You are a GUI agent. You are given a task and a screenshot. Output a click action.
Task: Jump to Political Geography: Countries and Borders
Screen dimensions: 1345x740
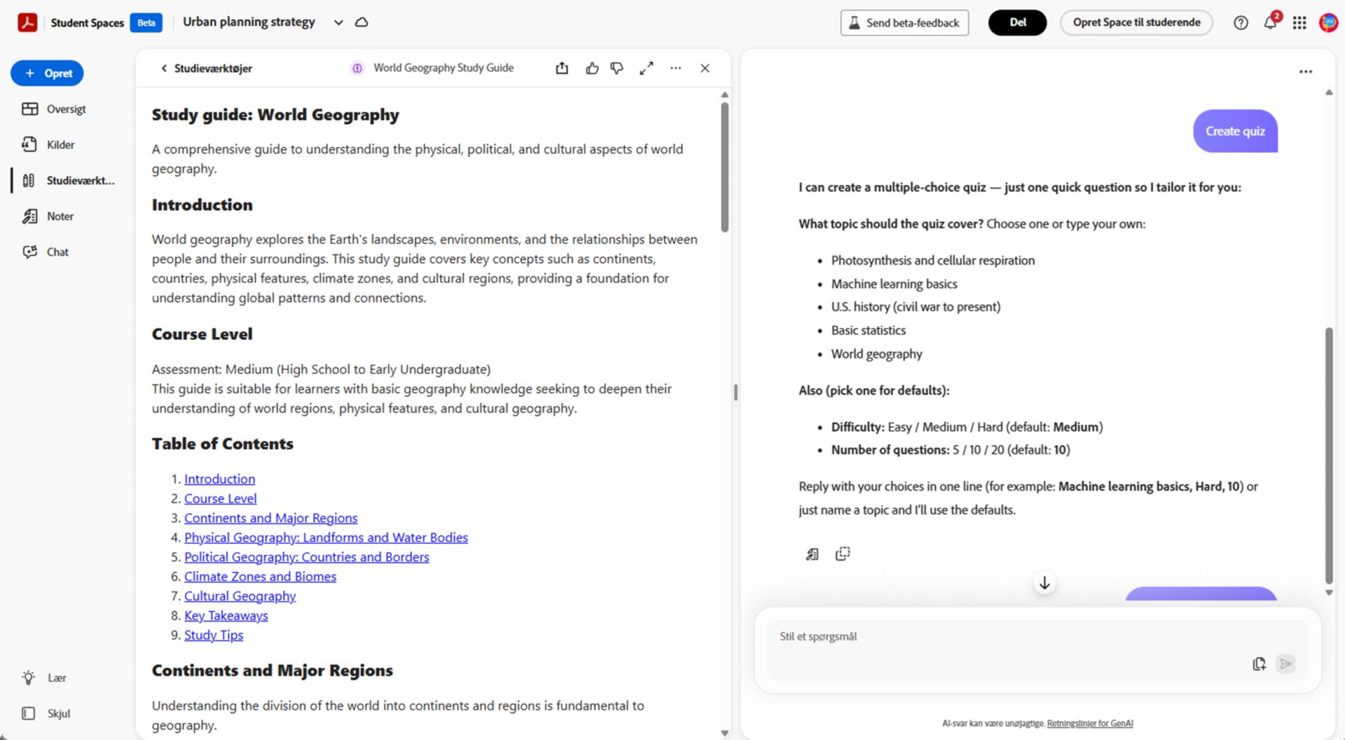(307, 557)
